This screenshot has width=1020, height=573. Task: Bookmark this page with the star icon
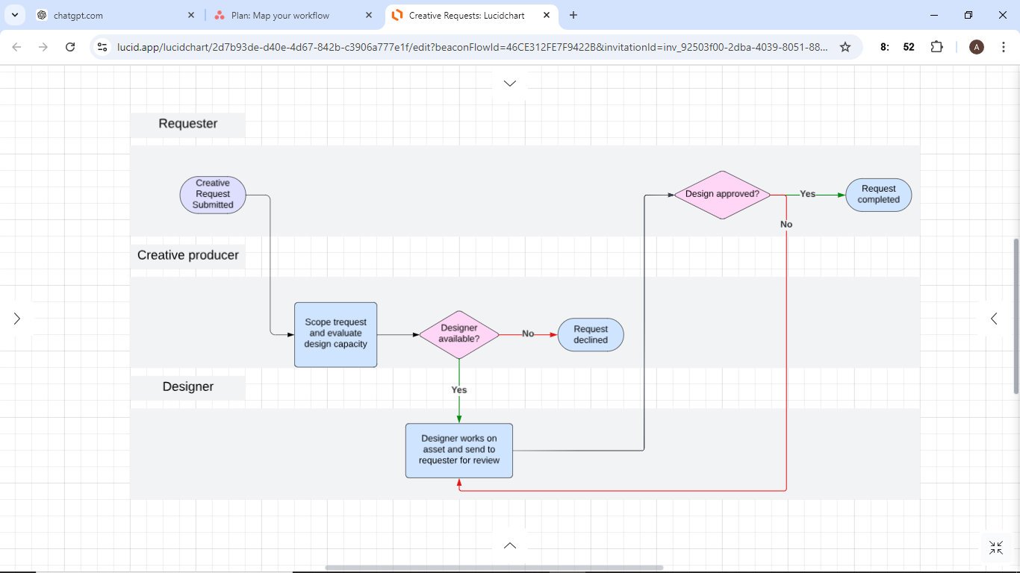[845, 47]
